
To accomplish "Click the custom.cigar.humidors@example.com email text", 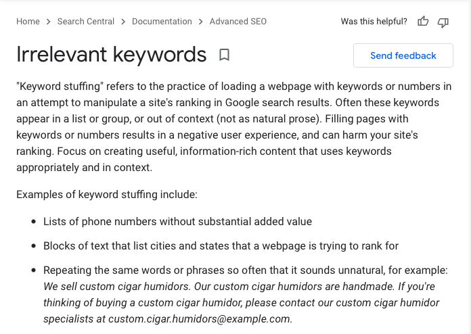I will (199, 318).
